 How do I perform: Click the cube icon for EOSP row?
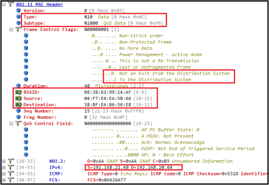[x=26, y=149]
